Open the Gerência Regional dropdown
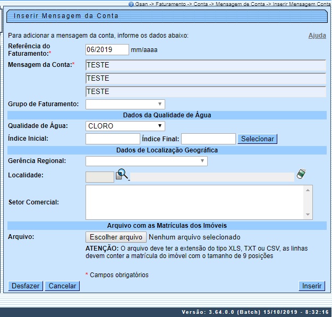This screenshot has height=317, width=332. pyautogui.click(x=146, y=161)
